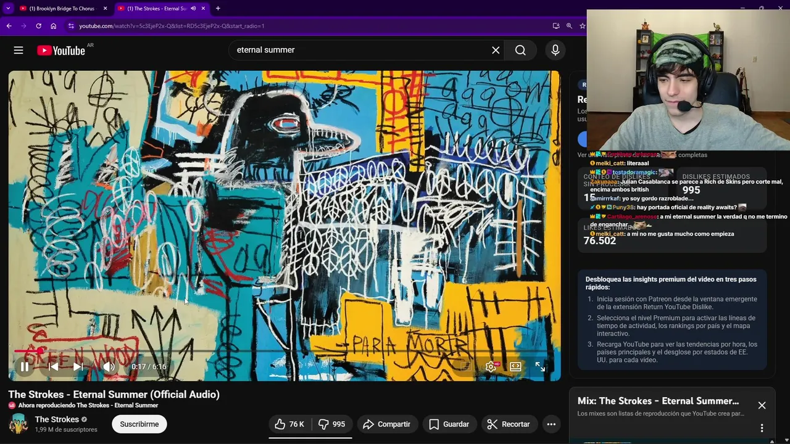Screen dimensions: 790x444
Task: Go to YouTube home via logo
Action: (60, 51)
